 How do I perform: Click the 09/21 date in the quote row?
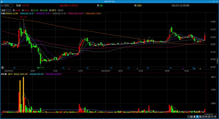coord(60,10)
